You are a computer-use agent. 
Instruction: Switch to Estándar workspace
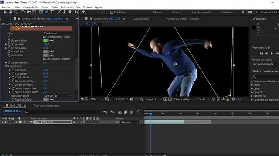click(177, 13)
